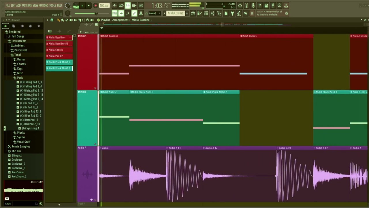The height and width of the screenshot is (208, 369).
Task: Select the Slice tool
Action: (x=79, y=20)
